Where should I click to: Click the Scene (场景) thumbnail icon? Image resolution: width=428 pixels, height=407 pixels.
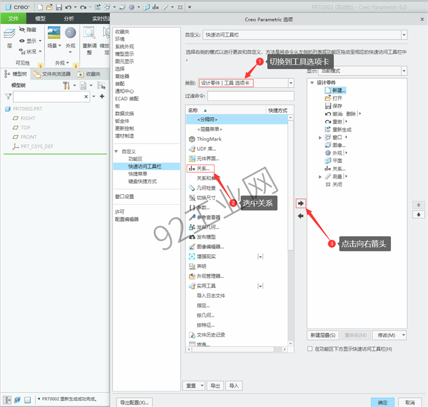coord(54,33)
